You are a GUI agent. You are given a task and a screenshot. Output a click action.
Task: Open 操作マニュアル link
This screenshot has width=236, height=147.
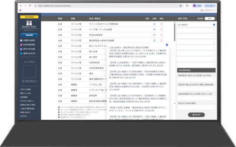[x=25, y=93]
